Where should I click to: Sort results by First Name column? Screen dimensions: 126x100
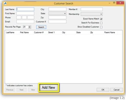[x=24, y=33]
